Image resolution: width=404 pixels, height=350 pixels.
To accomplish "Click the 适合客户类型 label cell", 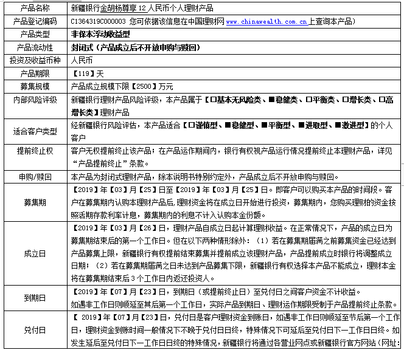I will 35,131.
